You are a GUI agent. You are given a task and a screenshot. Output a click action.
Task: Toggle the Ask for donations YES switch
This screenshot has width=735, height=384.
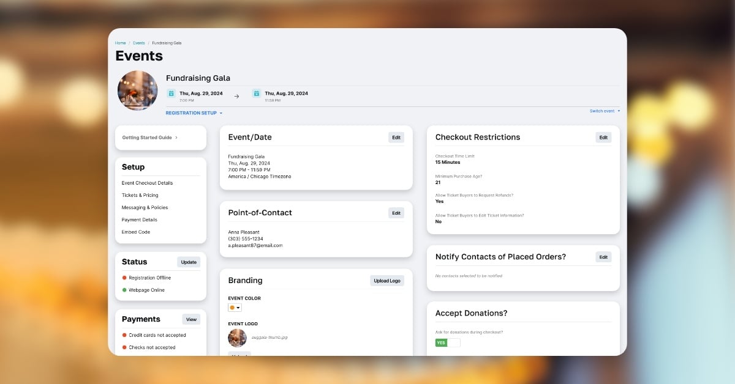pos(448,342)
